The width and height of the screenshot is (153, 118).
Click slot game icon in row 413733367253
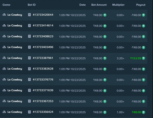(4, 101)
